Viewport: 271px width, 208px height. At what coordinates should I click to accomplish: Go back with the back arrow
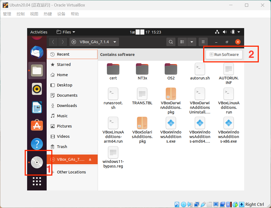click(x=53, y=42)
